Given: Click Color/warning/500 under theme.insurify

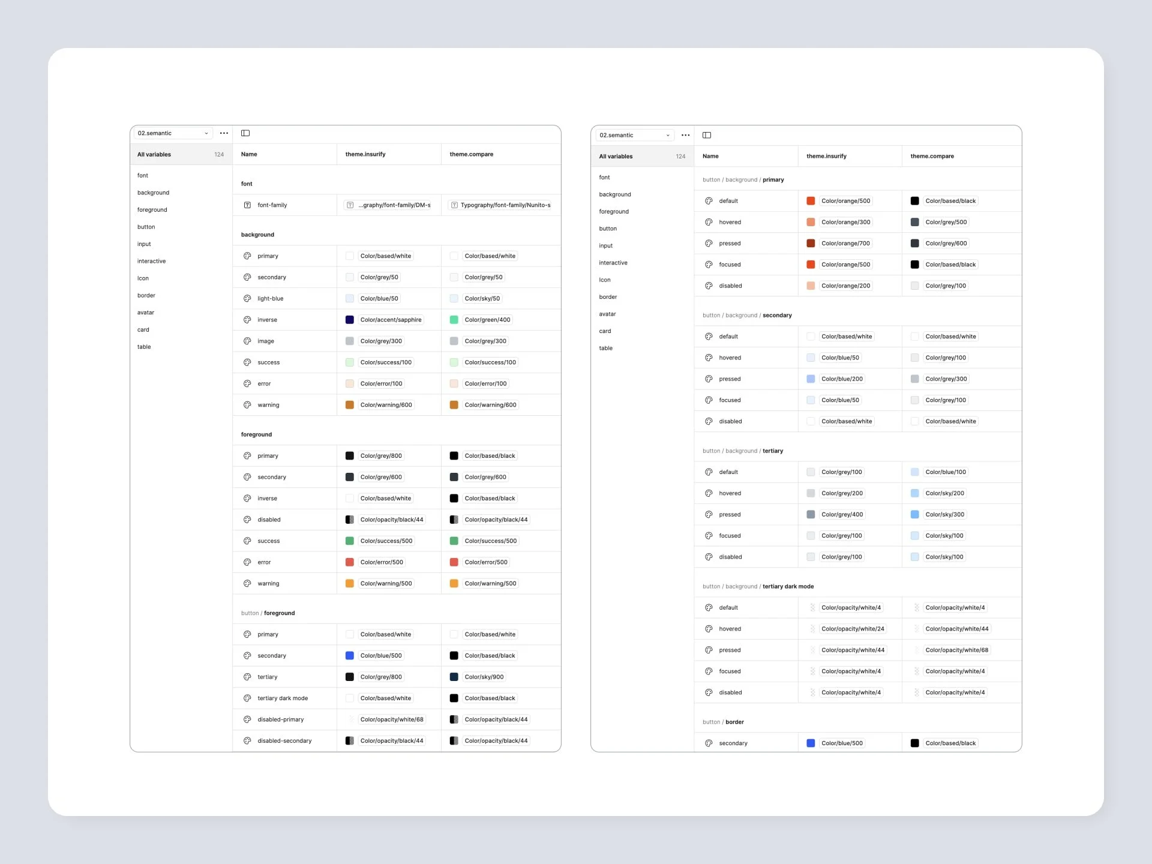Looking at the screenshot, I should coord(386,584).
